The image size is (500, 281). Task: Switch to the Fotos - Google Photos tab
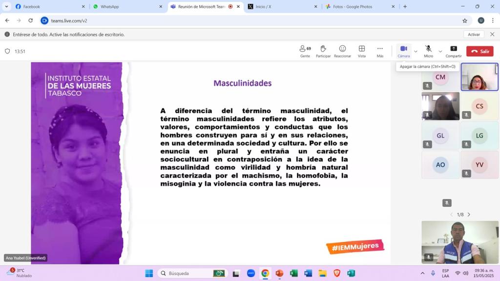(356, 7)
